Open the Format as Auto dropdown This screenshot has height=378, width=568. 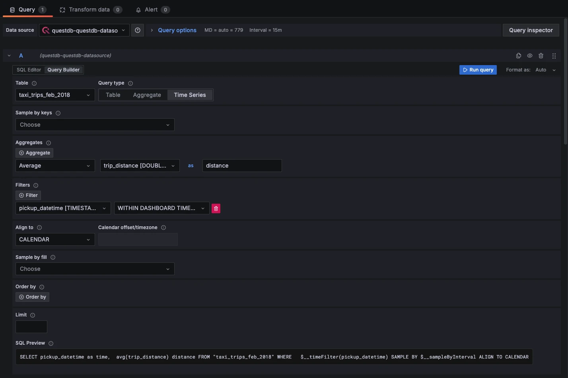[x=546, y=70]
